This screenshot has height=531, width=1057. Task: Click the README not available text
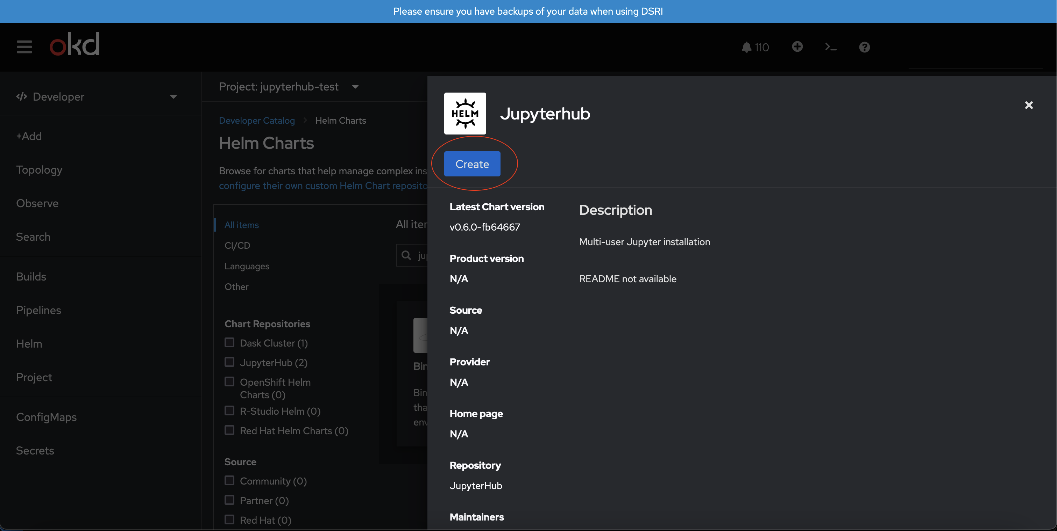coord(627,279)
